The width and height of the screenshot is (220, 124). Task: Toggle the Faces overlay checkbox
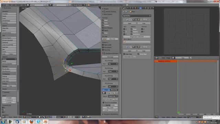click(x=103, y=23)
